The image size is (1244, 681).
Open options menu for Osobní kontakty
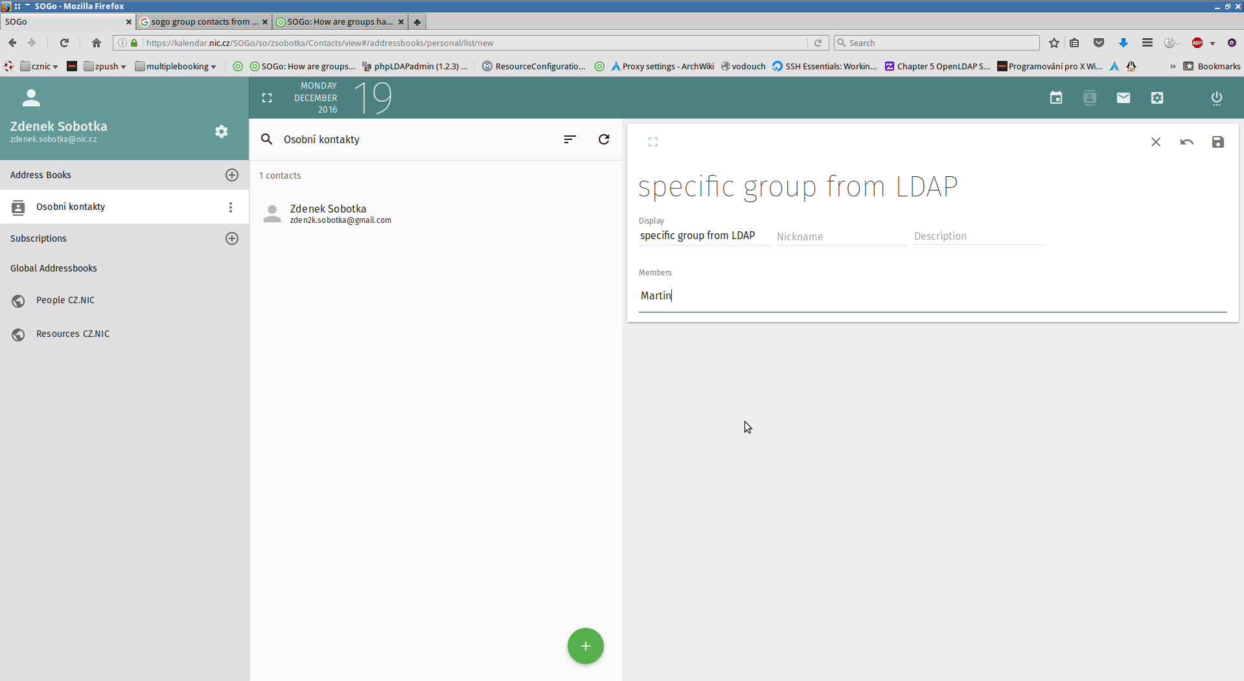pyautogui.click(x=231, y=207)
